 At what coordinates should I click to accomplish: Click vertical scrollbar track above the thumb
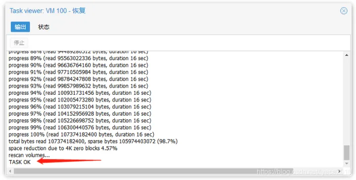pyautogui.click(x=347, y=102)
